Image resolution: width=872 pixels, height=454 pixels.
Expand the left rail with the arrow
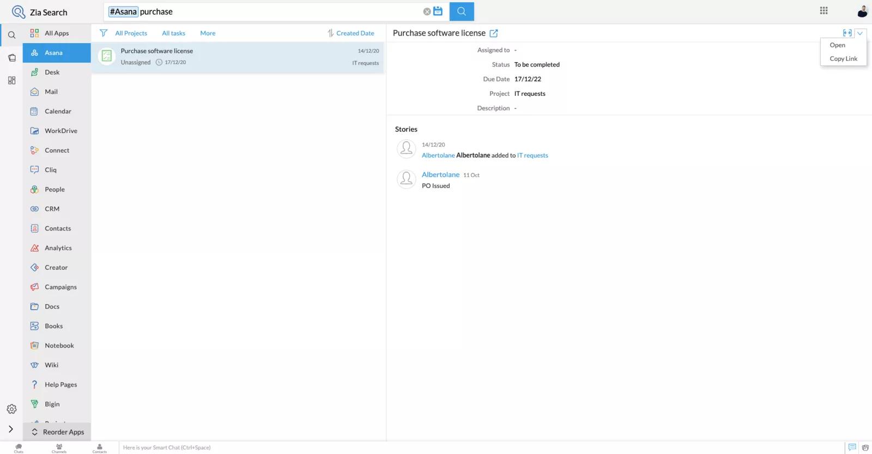[11, 429]
